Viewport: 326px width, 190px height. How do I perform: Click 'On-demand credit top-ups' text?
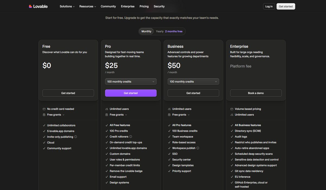(x=126, y=142)
